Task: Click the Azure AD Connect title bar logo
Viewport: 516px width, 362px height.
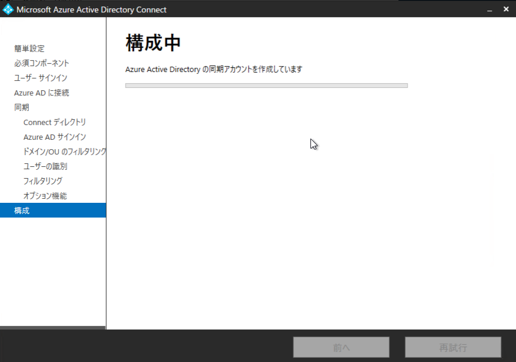Action: [x=8, y=9]
